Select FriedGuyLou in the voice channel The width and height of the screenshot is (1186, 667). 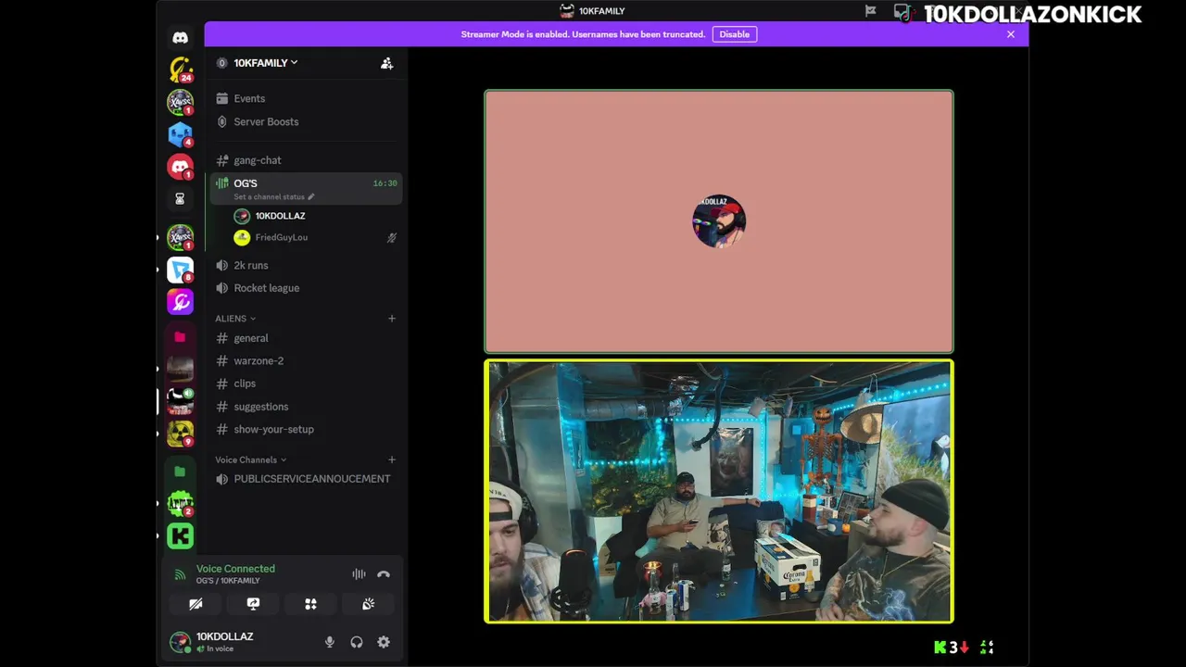[316, 237]
